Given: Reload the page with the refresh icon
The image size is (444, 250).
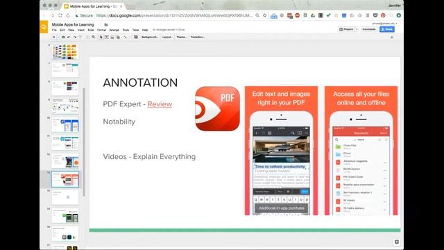Looking at the screenshot, I should pyautogui.click(x=60, y=15).
